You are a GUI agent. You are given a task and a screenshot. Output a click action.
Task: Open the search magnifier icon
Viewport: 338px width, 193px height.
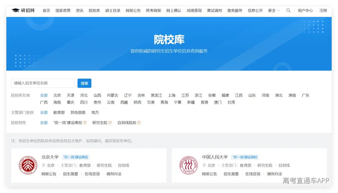point(288,10)
